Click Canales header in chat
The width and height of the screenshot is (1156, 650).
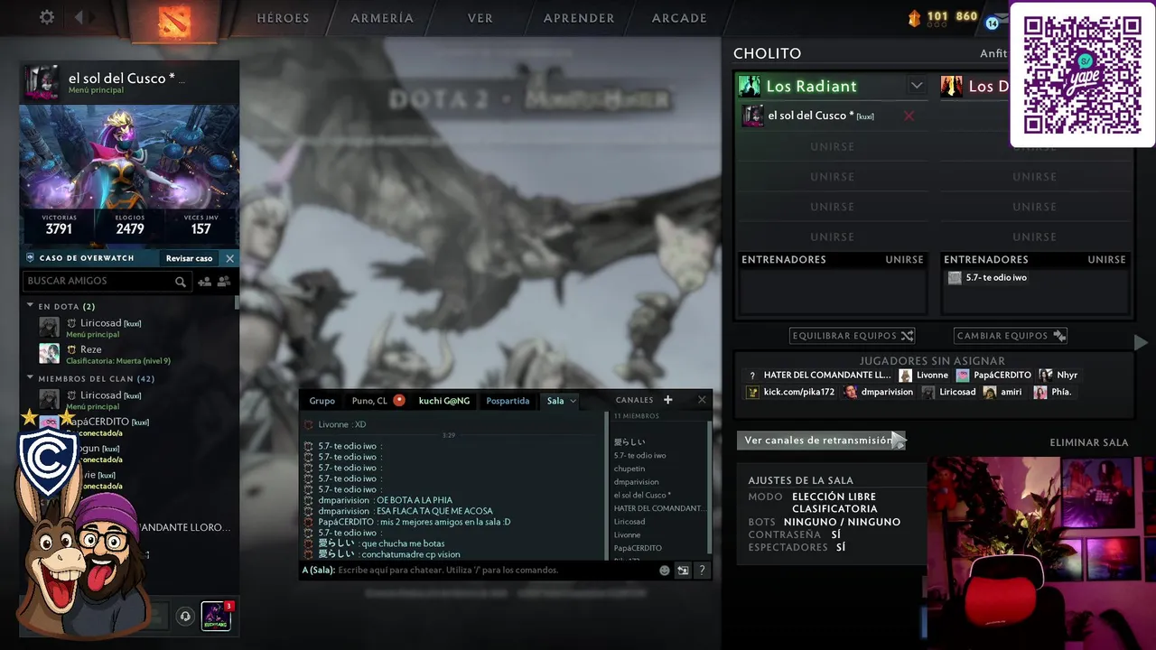634,400
